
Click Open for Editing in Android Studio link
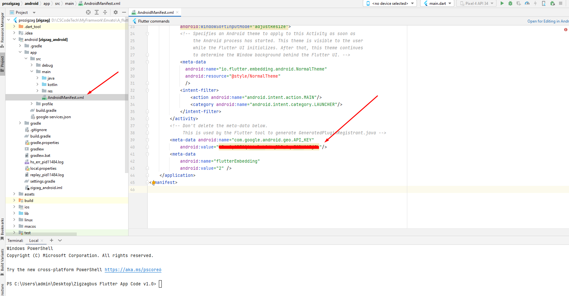click(x=547, y=21)
